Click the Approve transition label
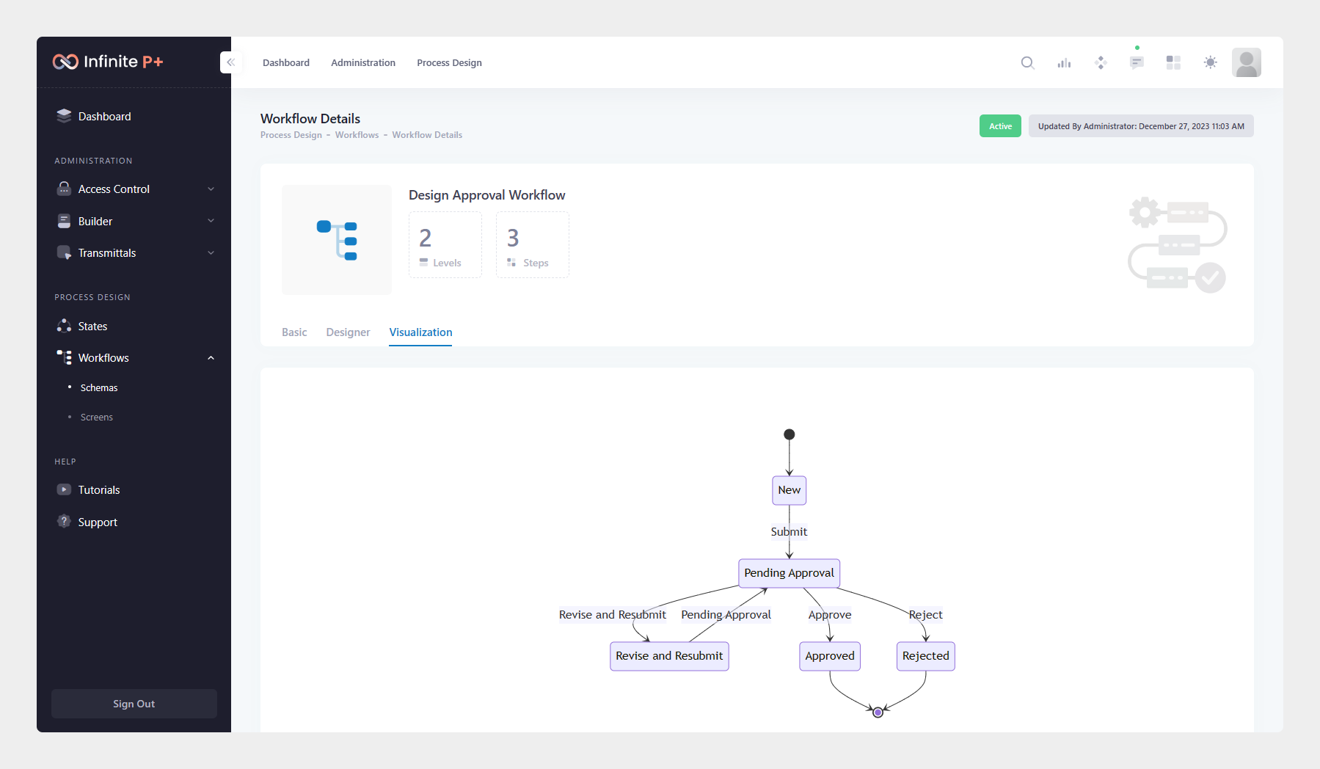The height and width of the screenshot is (769, 1320). click(830, 615)
